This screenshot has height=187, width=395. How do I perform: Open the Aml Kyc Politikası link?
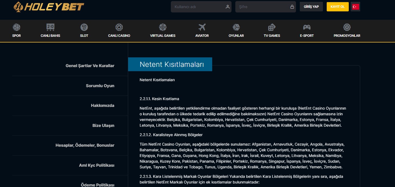97,165
